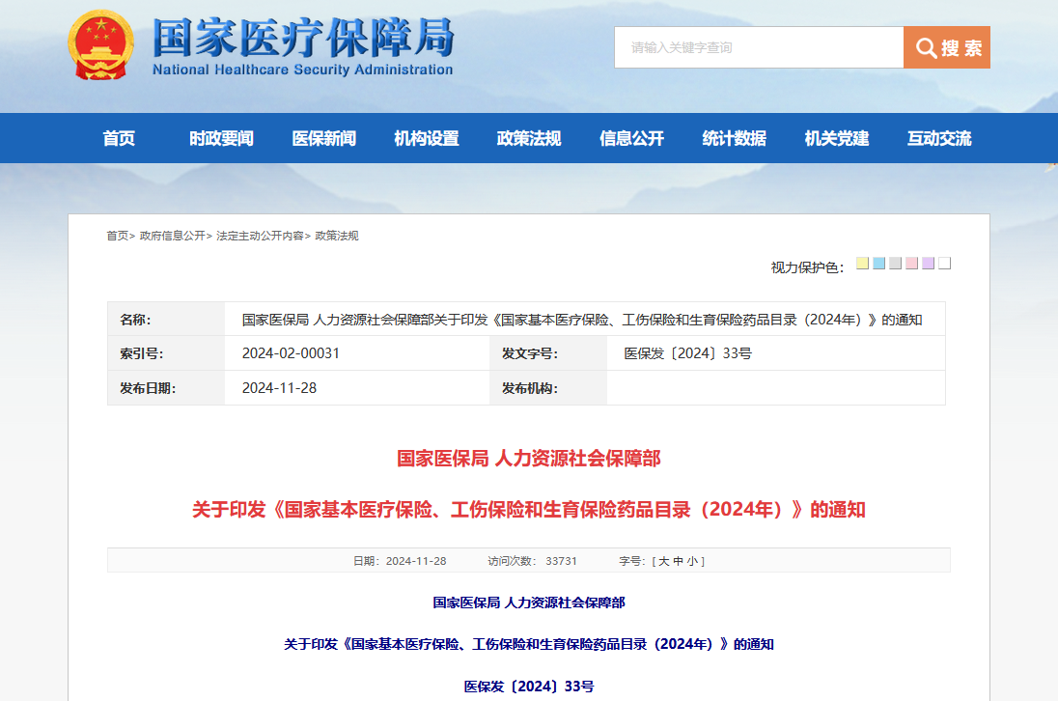Select the white eye-protection color swatch
This screenshot has height=701, width=1058.
tap(945, 264)
